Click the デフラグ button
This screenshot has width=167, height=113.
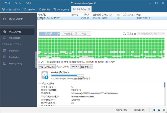[48, 34]
